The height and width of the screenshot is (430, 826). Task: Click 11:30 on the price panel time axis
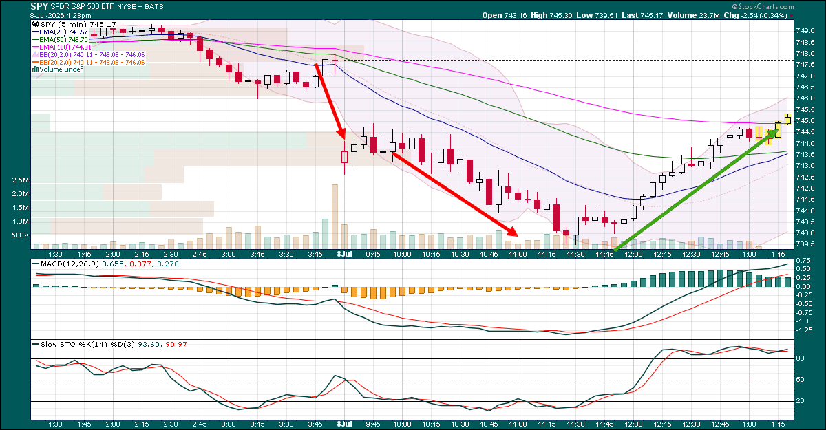575,253
